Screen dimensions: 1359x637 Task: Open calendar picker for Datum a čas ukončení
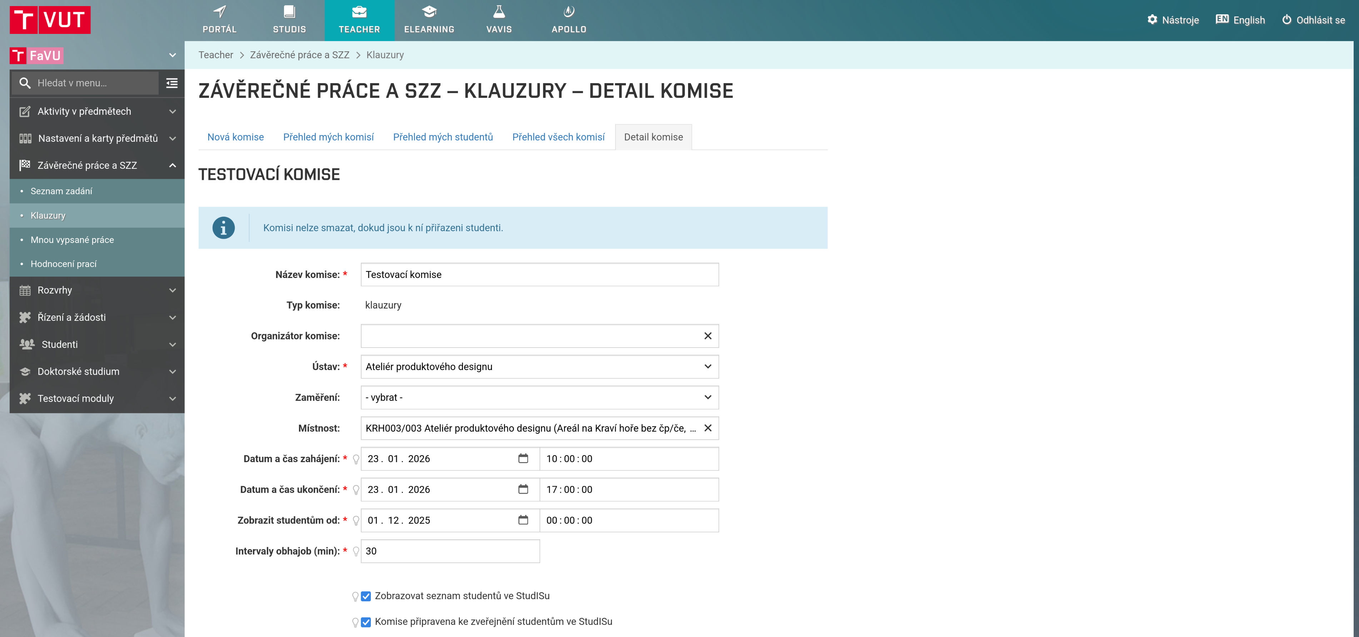point(523,489)
